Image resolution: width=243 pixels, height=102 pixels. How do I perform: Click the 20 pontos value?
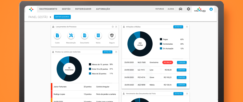(88, 87)
